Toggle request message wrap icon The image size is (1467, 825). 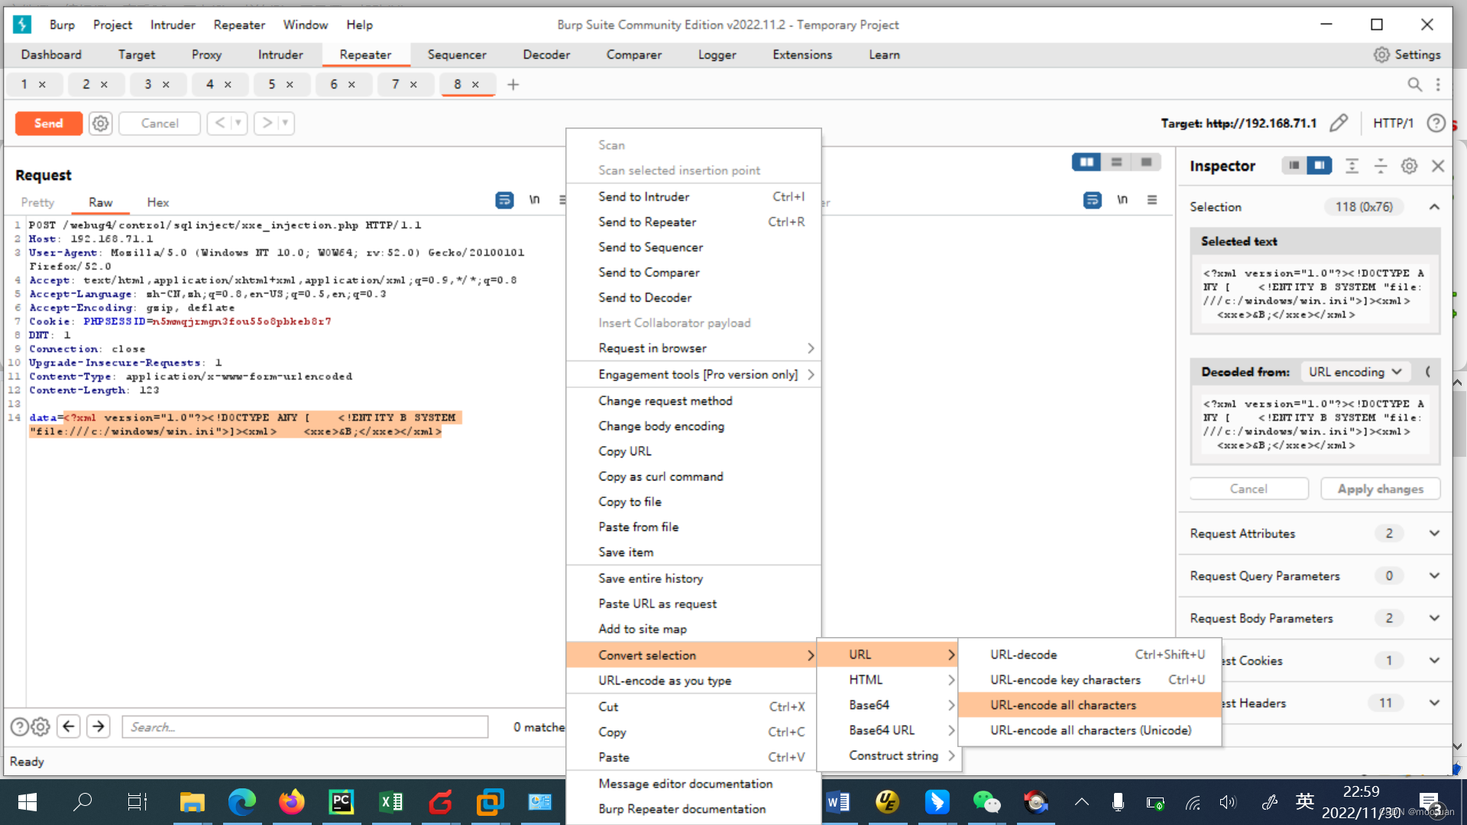504,200
